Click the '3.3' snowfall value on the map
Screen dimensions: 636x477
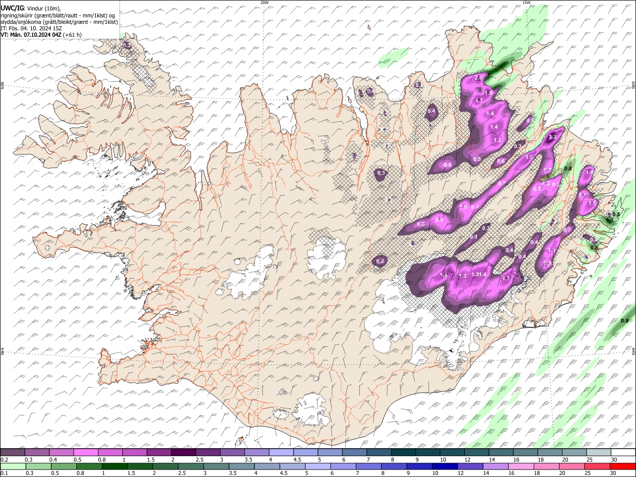click(x=552, y=137)
